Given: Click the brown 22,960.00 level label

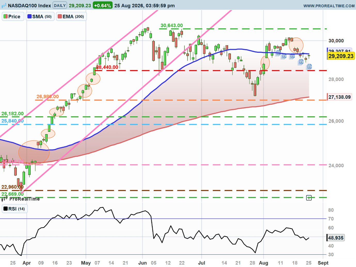Looking at the screenshot, I should coord(12,187).
